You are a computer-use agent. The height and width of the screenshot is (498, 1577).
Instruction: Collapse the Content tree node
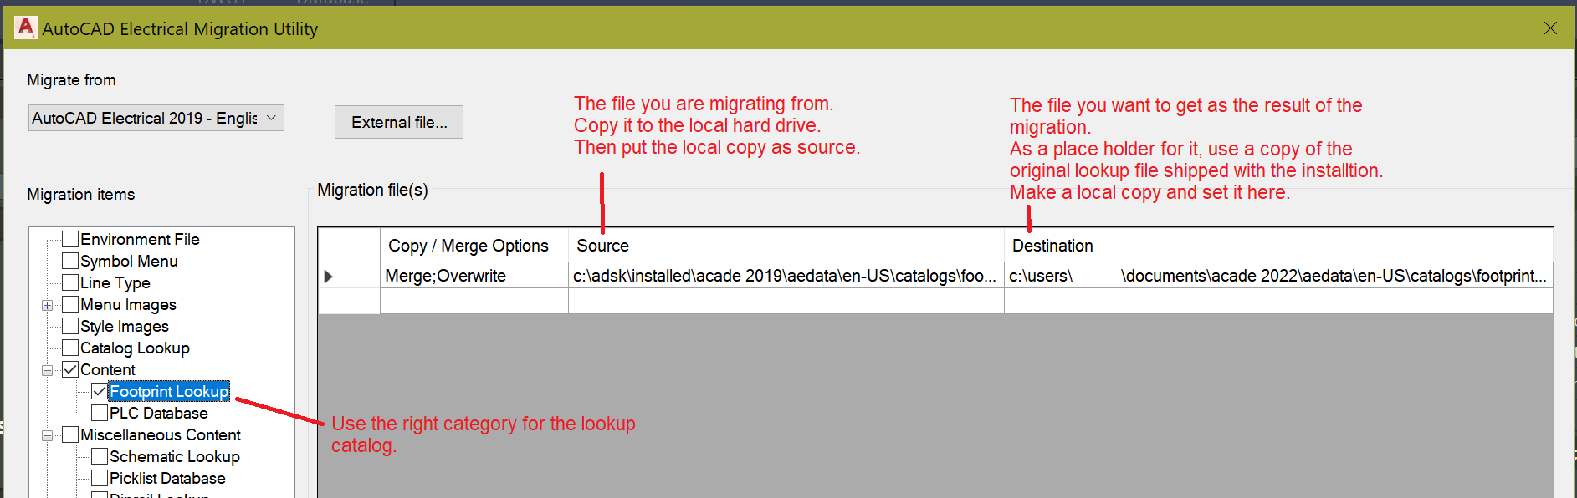(x=48, y=370)
